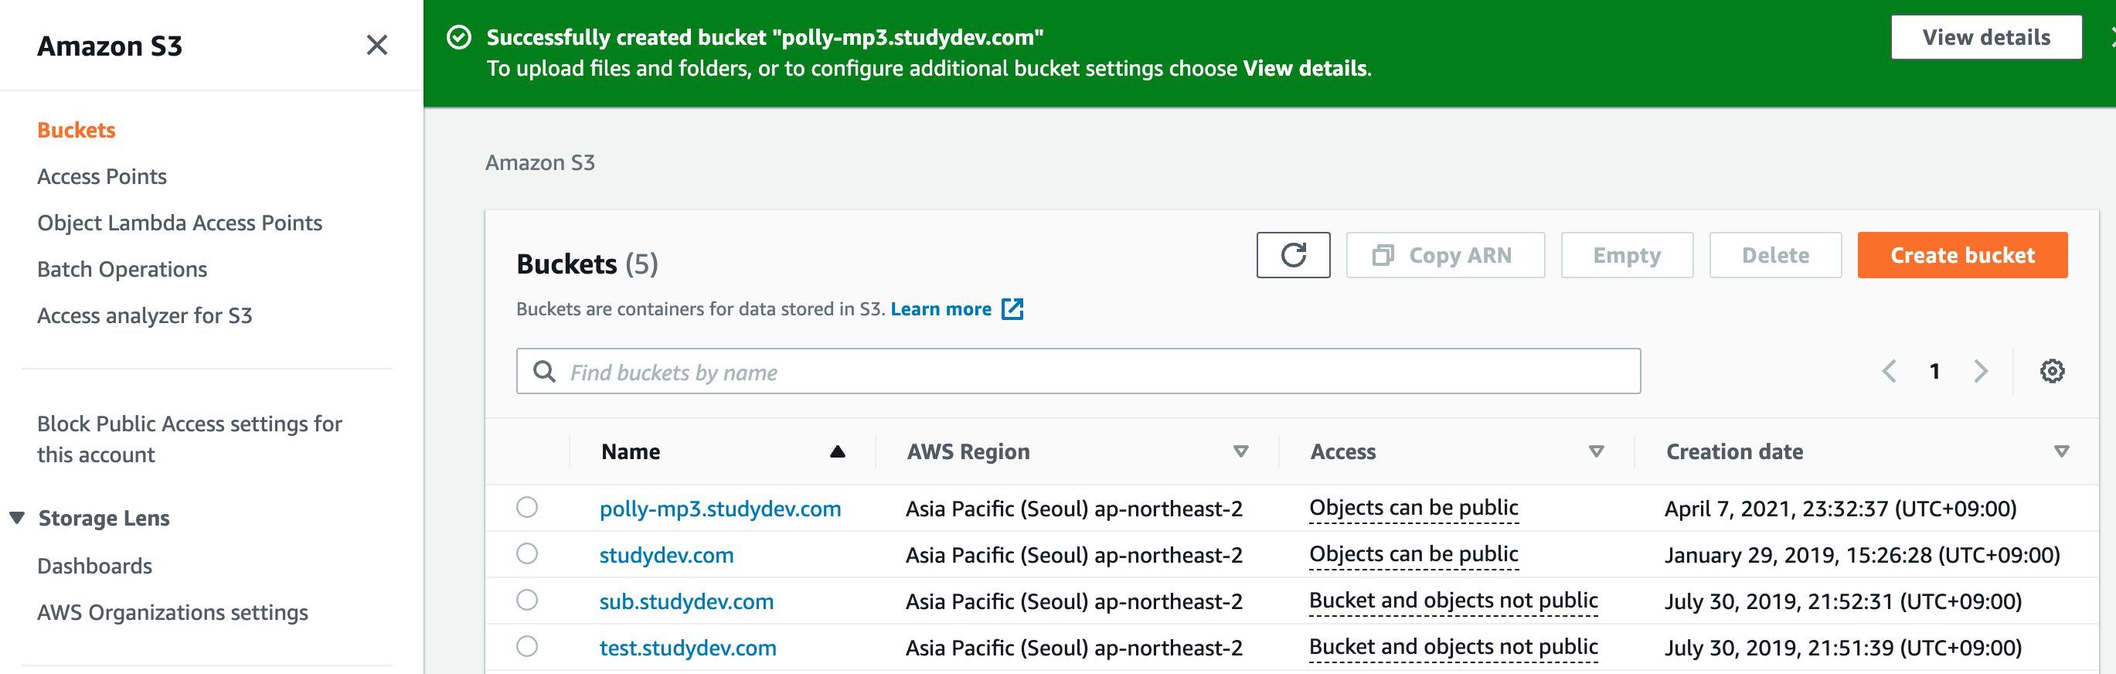
Task: Click the region cell for studydev.com row
Action: pos(1073,555)
